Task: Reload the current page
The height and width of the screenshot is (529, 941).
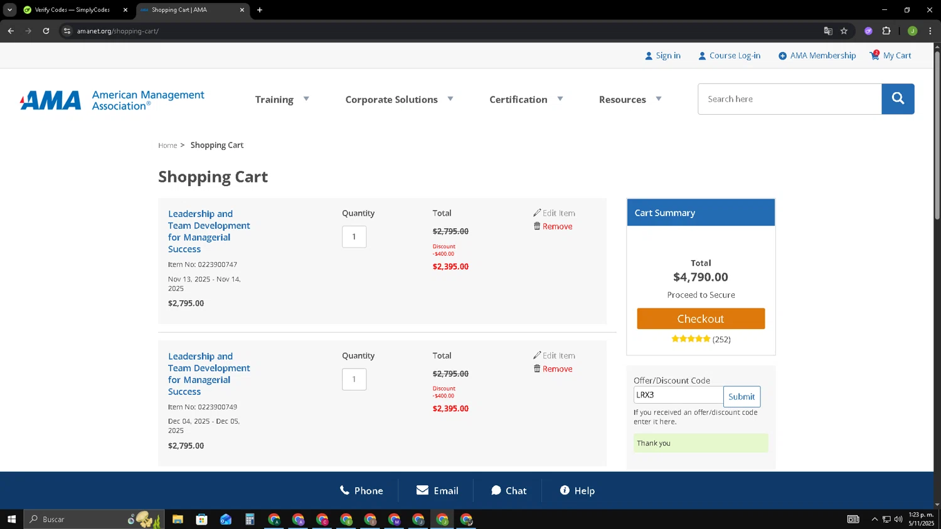Action: pyautogui.click(x=46, y=31)
